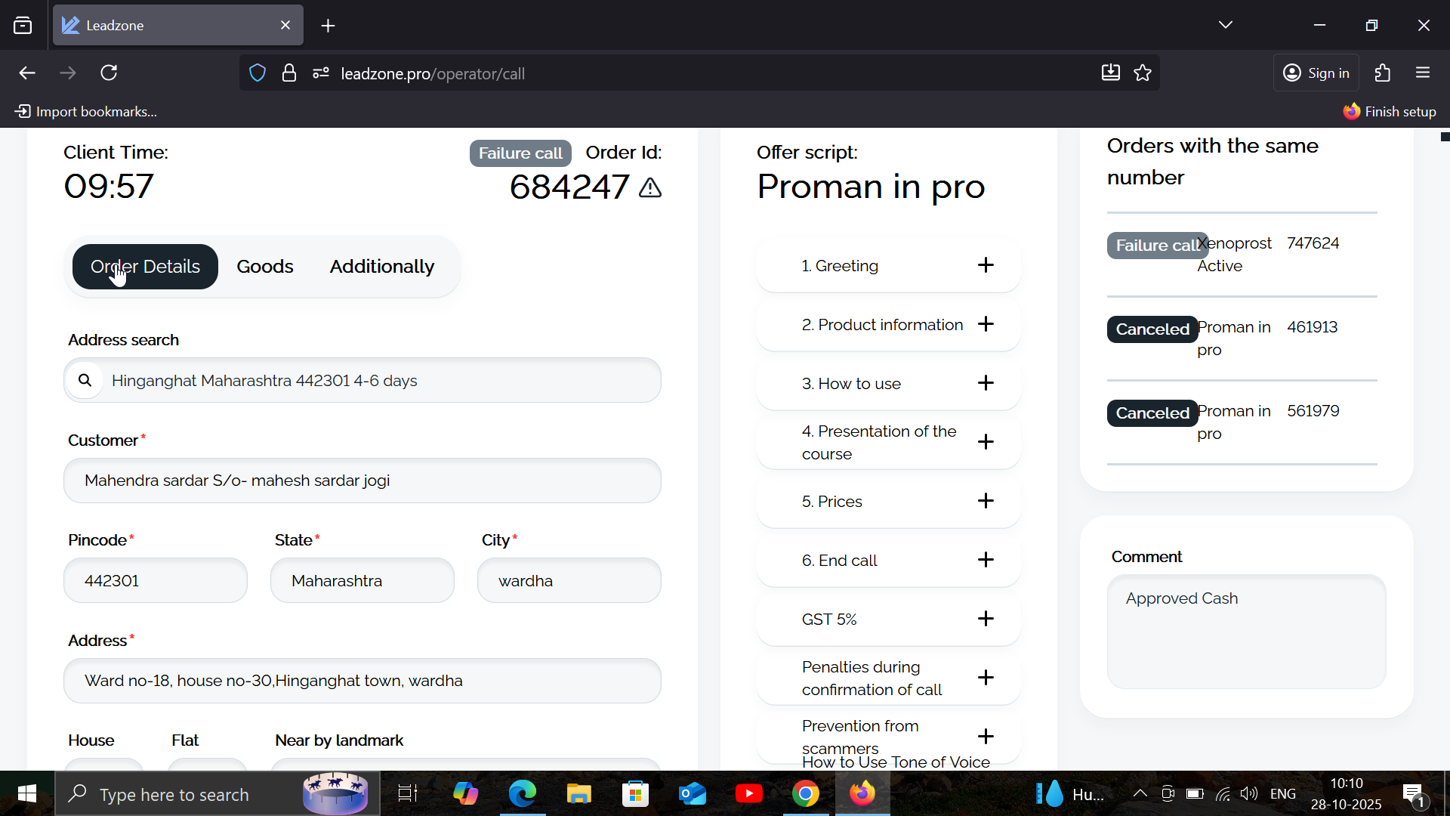Bookmark page with the star icon
The width and height of the screenshot is (1450, 816).
pyautogui.click(x=1143, y=73)
